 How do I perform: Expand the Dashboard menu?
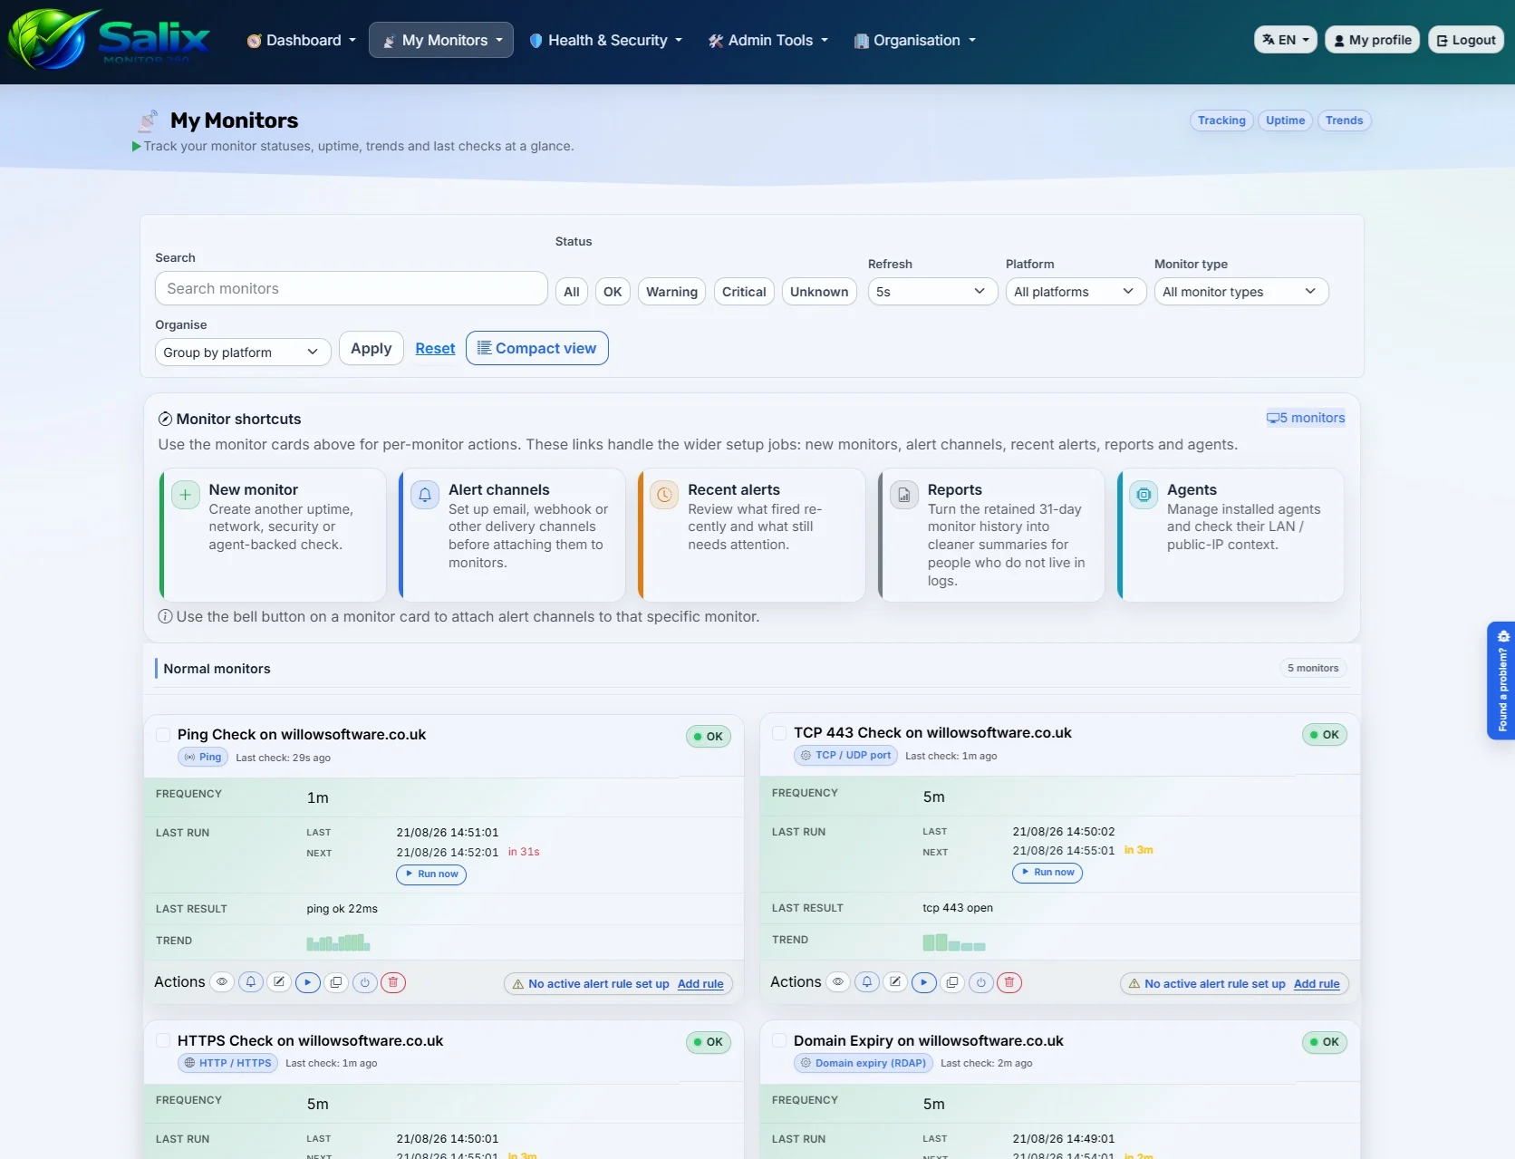click(302, 40)
